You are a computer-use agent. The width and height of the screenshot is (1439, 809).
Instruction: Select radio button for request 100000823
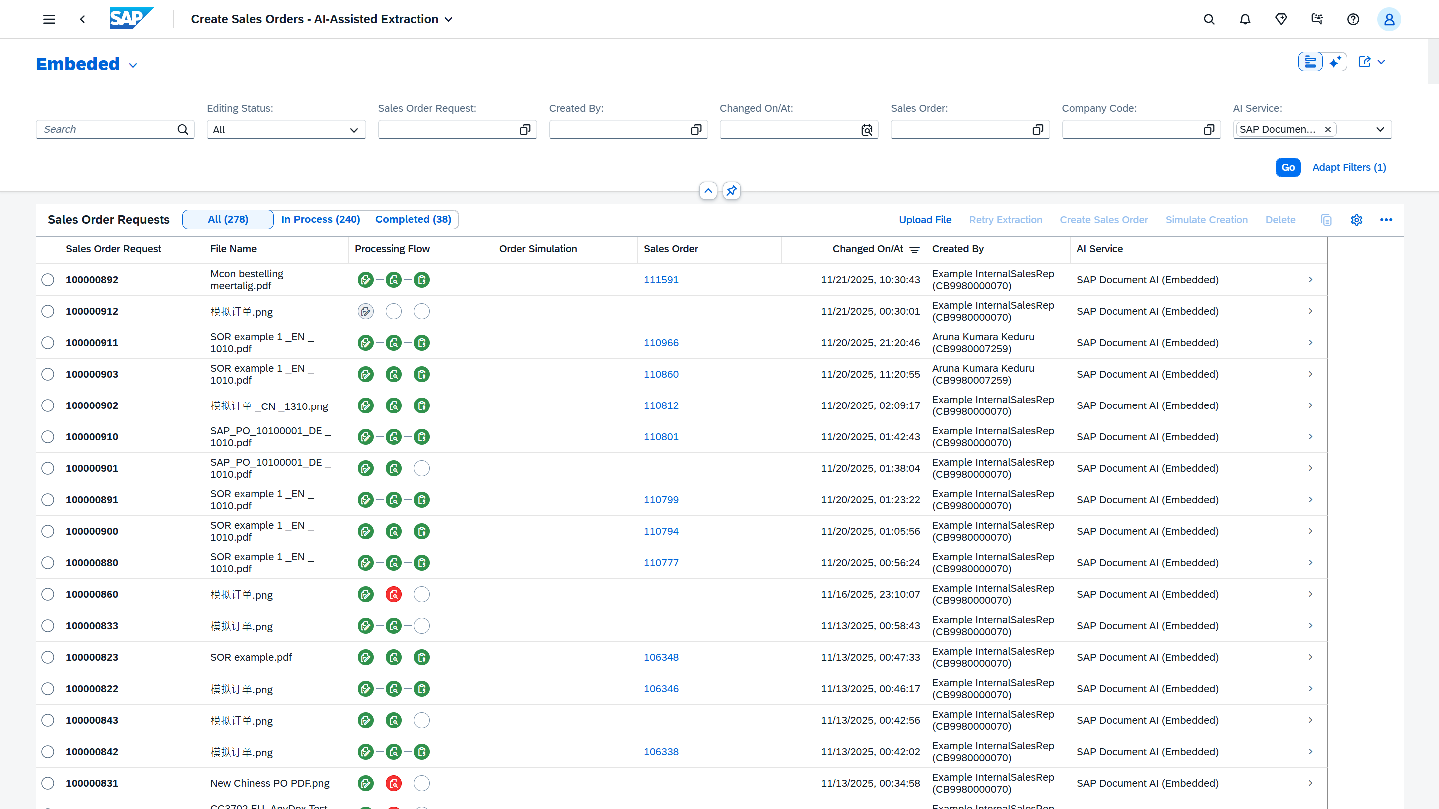[48, 657]
